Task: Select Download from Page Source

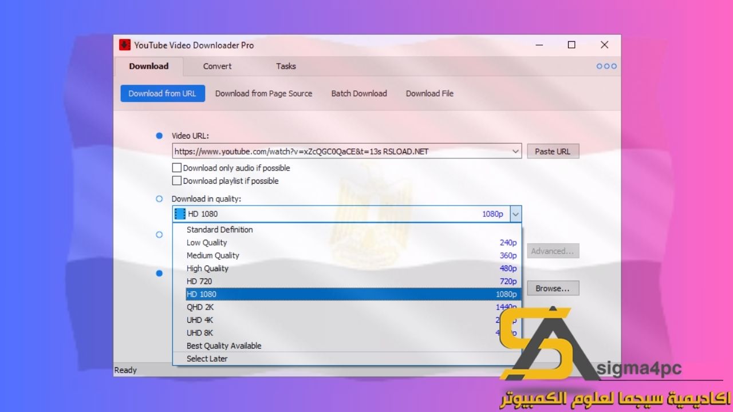Action: pos(264,93)
